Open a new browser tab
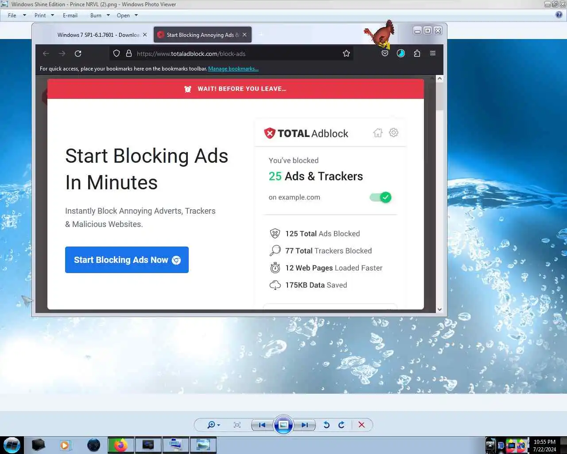 [x=261, y=35]
